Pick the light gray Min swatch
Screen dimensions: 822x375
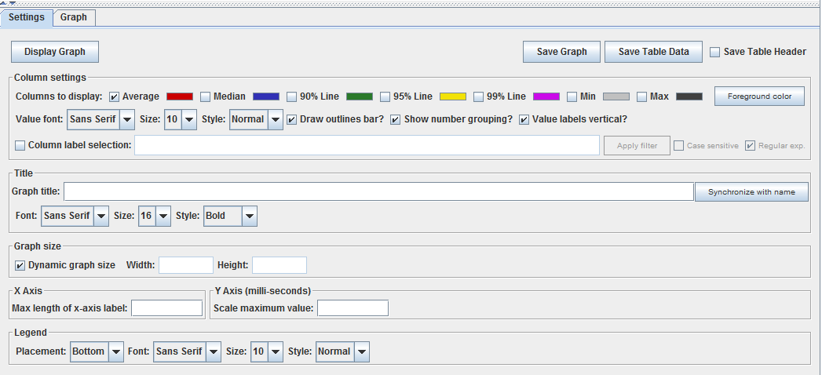616,97
